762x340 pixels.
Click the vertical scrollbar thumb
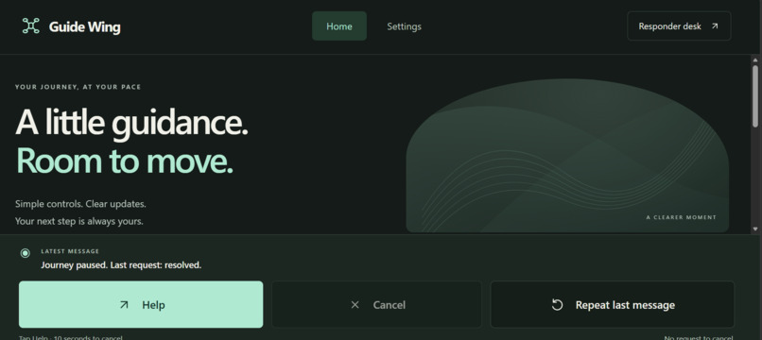point(755,95)
